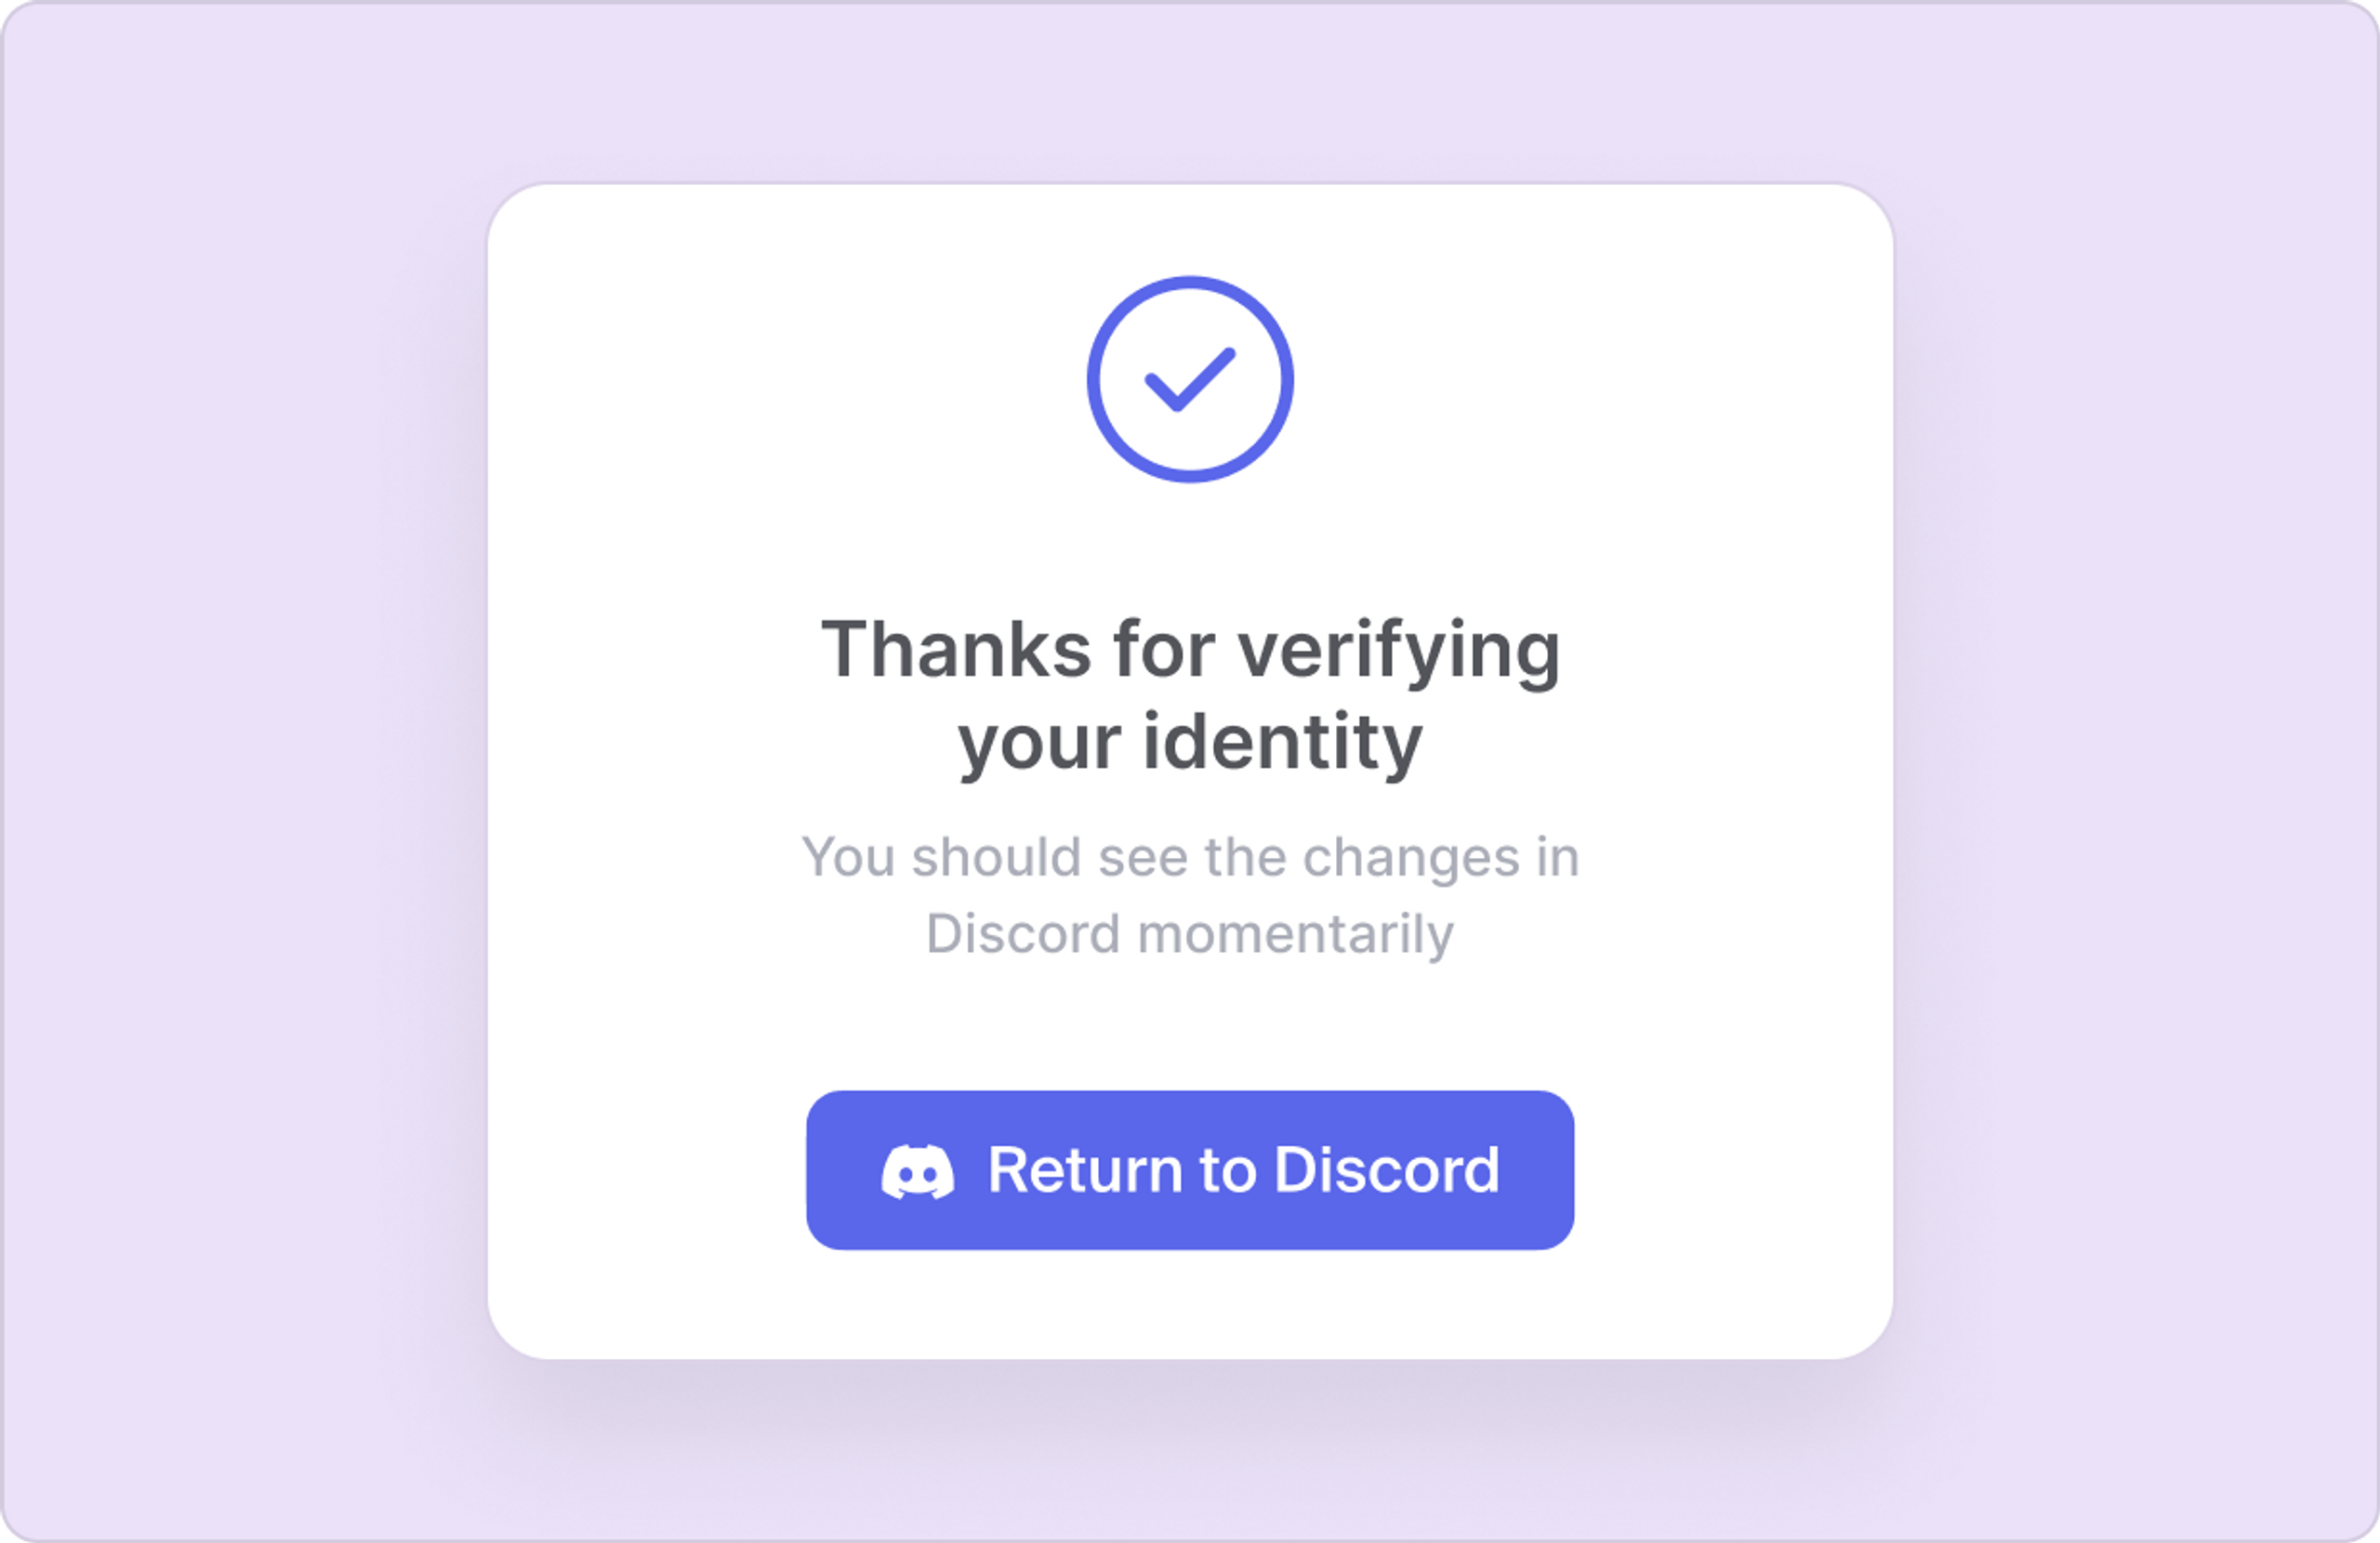Click the word 'to' on the blue button
The image size is (2380, 1543).
point(1228,1170)
